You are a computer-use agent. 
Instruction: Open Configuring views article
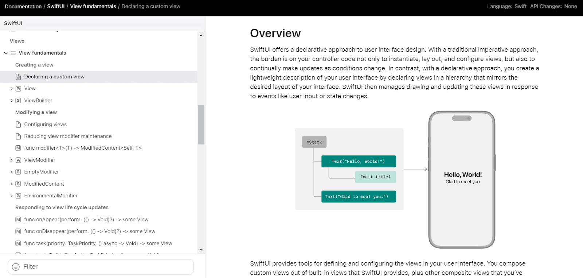click(46, 124)
